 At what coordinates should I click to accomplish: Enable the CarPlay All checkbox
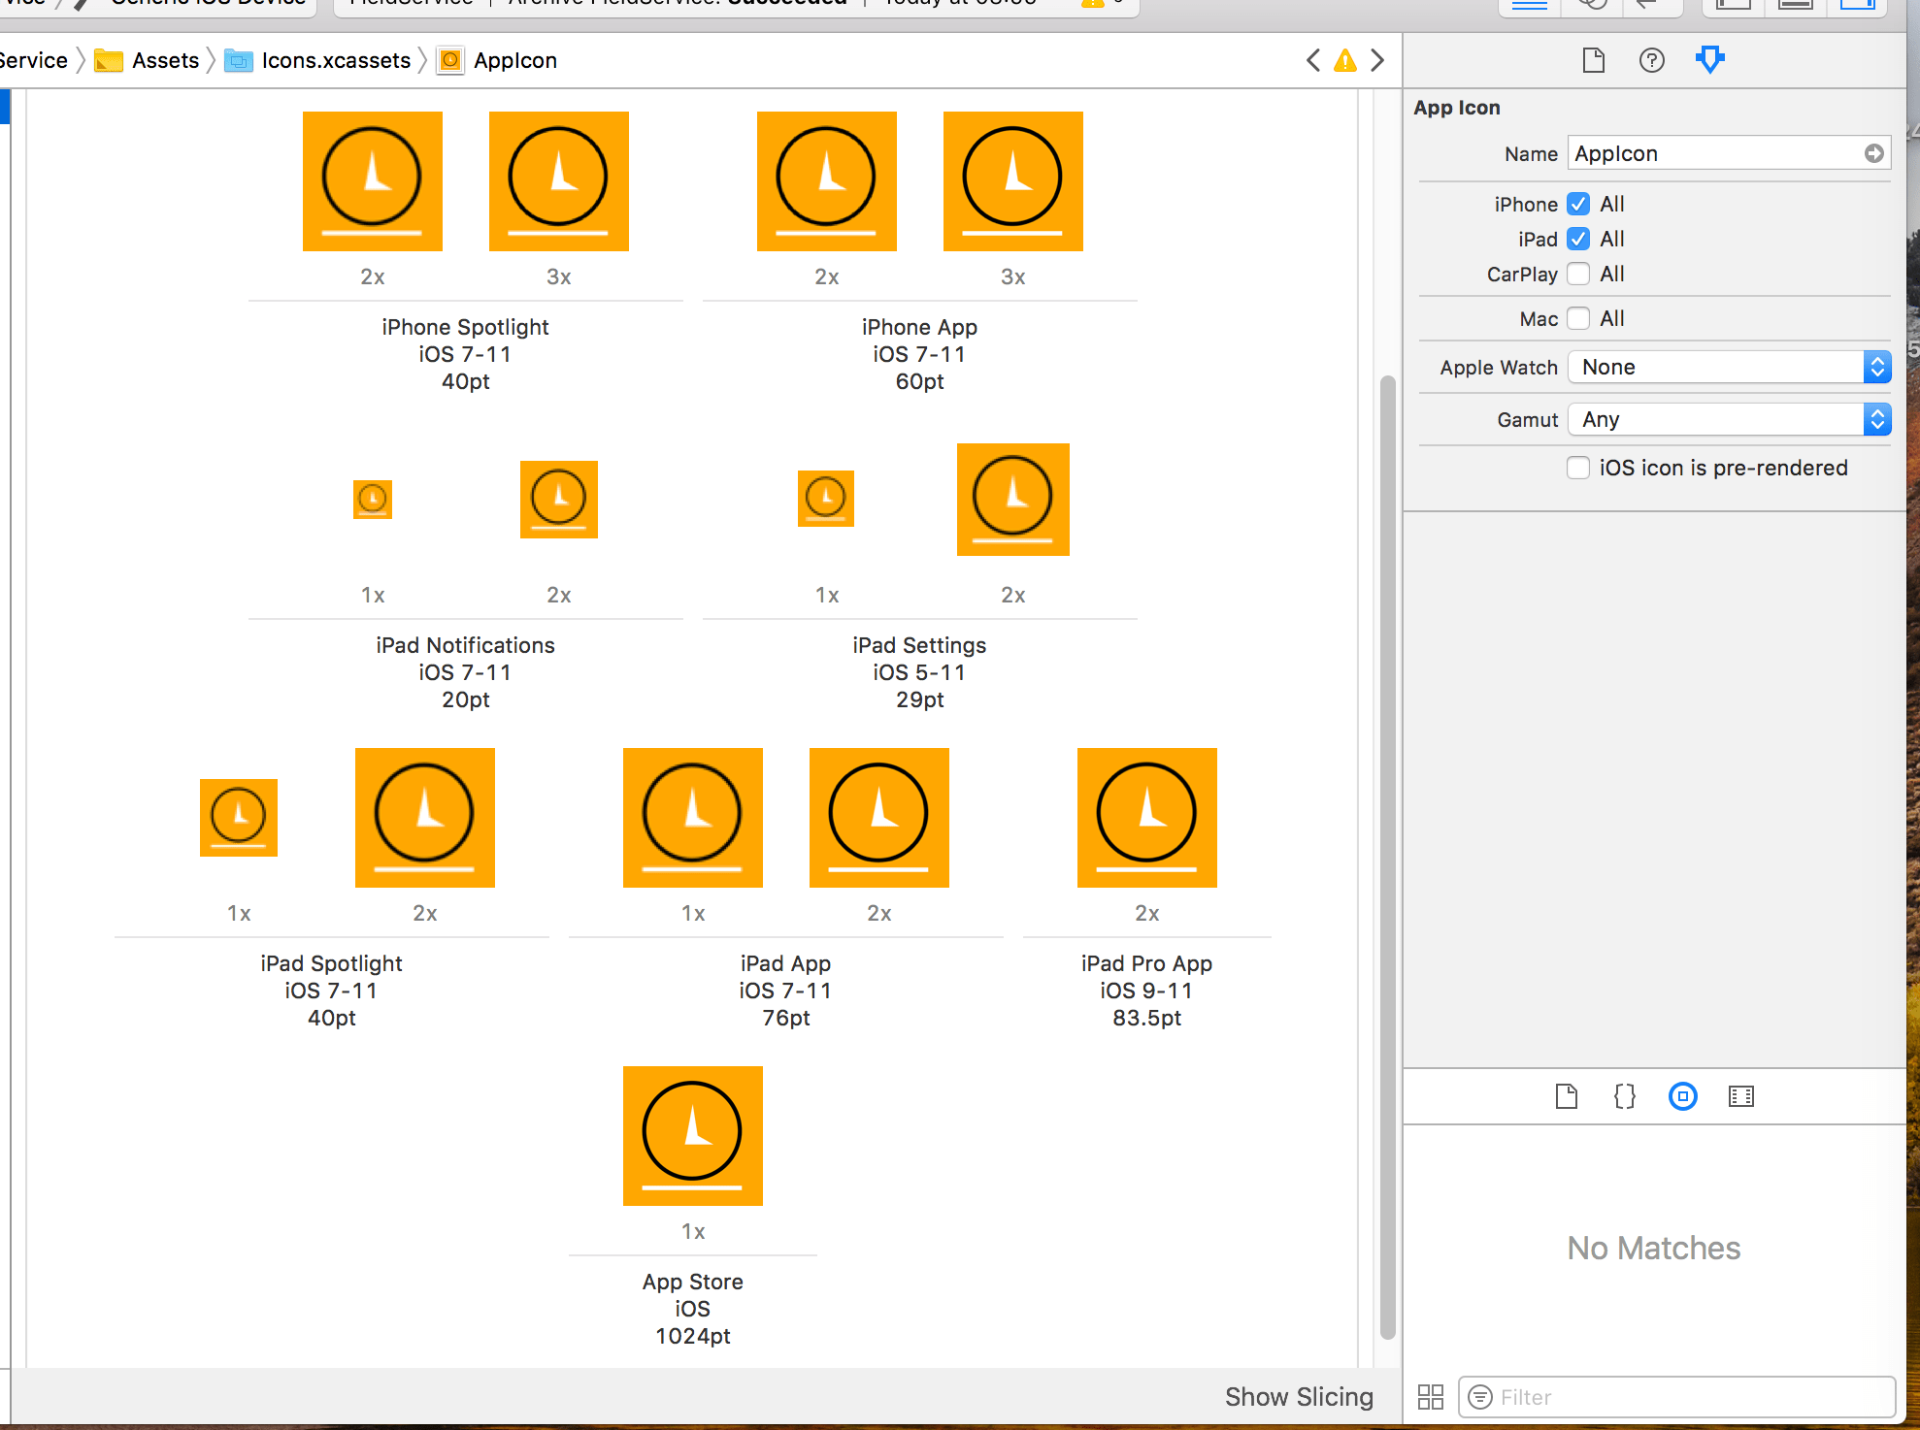1578,274
